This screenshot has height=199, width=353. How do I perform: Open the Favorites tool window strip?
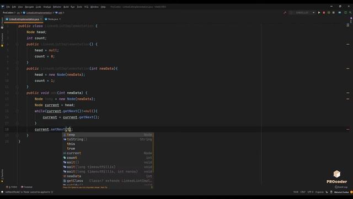pyautogui.click(x=2, y=175)
